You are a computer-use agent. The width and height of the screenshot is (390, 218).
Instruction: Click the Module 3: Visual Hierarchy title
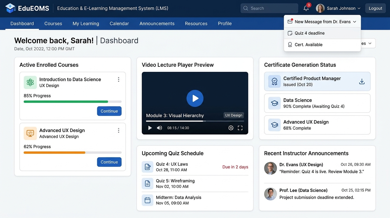[x=175, y=116]
